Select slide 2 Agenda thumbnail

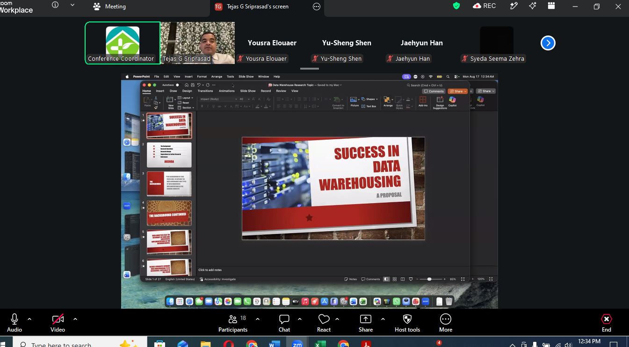coord(169,155)
